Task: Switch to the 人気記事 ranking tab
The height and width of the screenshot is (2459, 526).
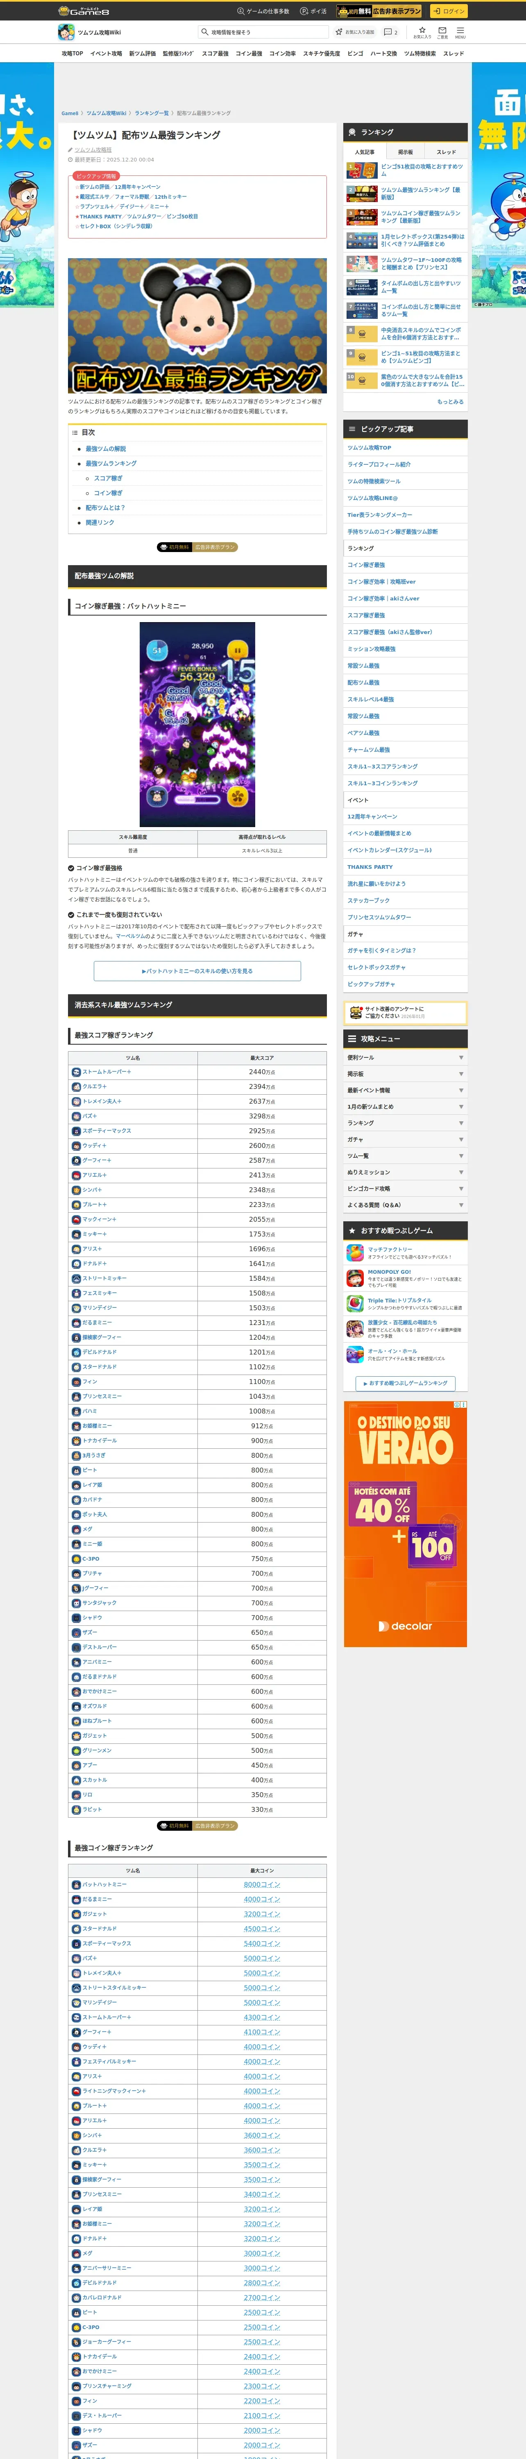Action: pyautogui.click(x=365, y=152)
